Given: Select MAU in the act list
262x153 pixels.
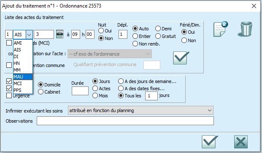Looking at the screenshot, I should pos(23,77).
